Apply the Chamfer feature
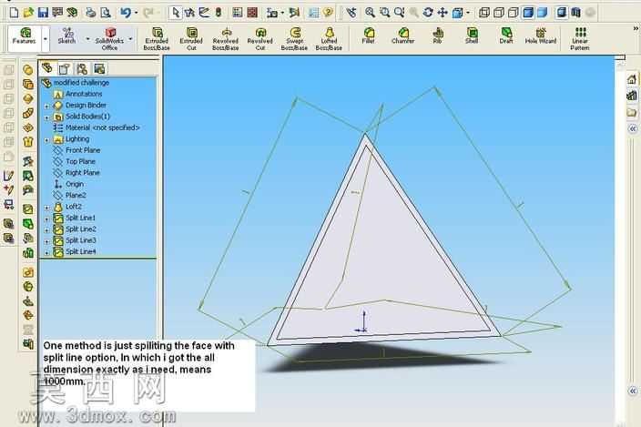The width and height of the screenshot is (641, 427). (402, 36)
